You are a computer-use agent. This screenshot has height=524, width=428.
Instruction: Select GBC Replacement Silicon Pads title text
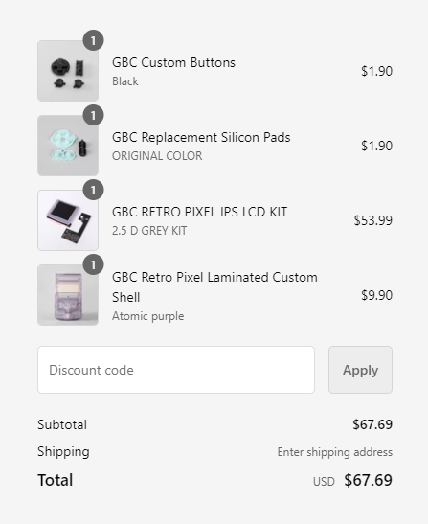[x=201, y=137]
